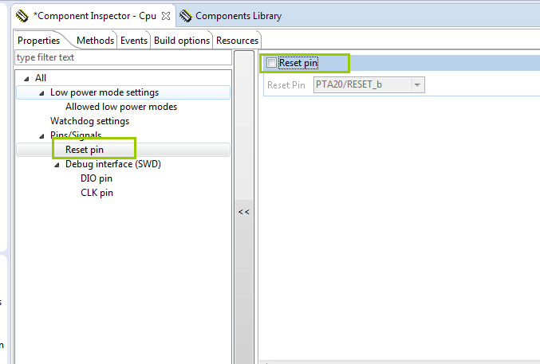Open the Events tab

click(x=134, y=41)
